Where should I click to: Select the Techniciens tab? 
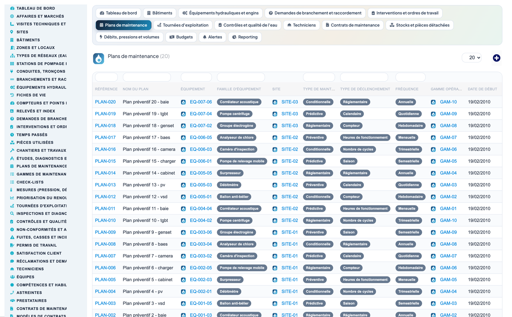(302, 25)
